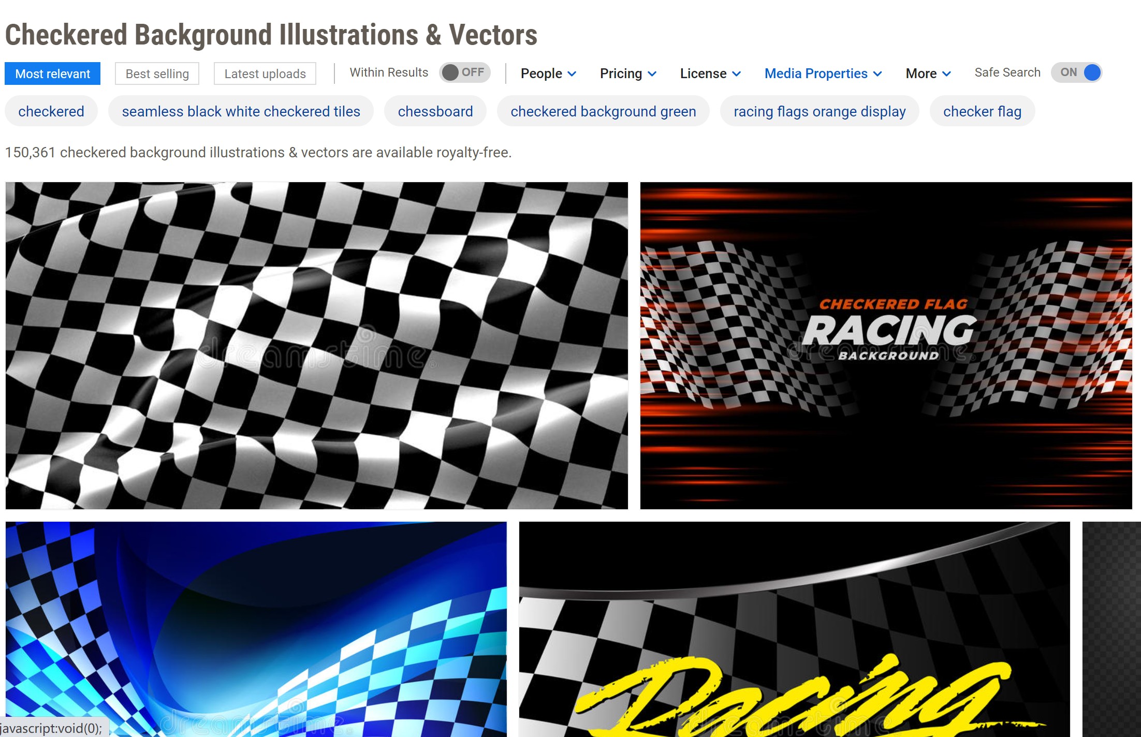
Task: Select the Most relevant sort tab
Action: coord(52,73)
